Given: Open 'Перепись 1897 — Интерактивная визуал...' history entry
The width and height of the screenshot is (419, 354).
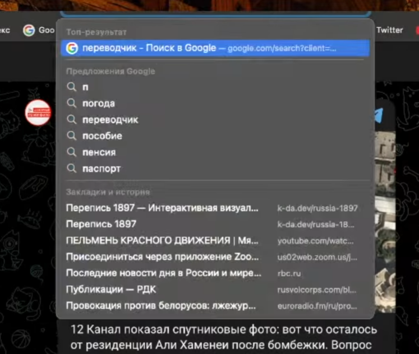Looking at the screenshot, I should tap(215, 208).
